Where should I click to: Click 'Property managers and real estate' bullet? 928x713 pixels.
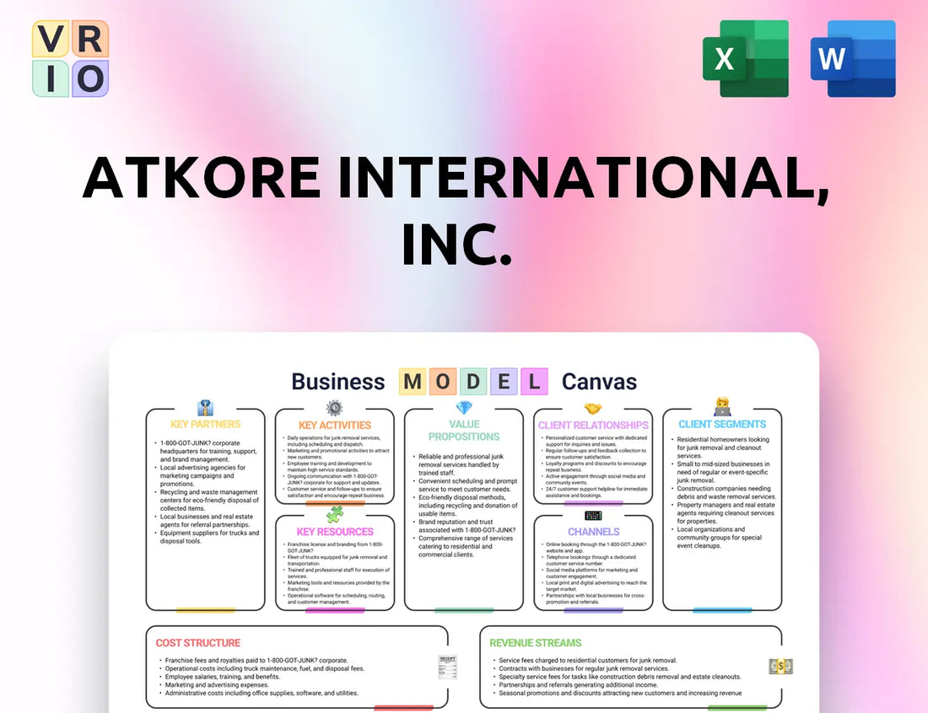coord(724,513)
